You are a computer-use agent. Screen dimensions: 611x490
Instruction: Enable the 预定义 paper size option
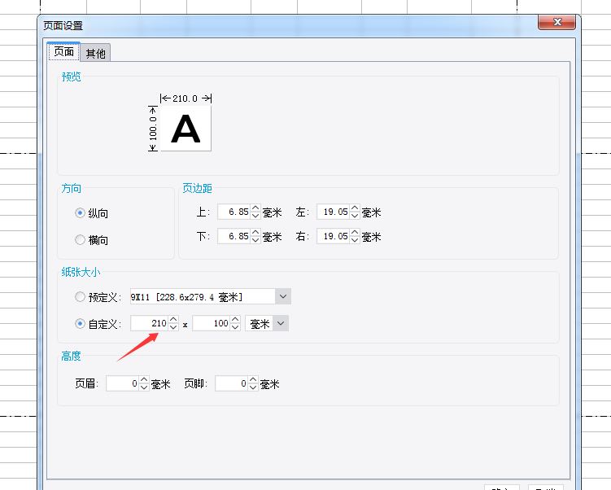pyautogui.click(x=80, y=297)
